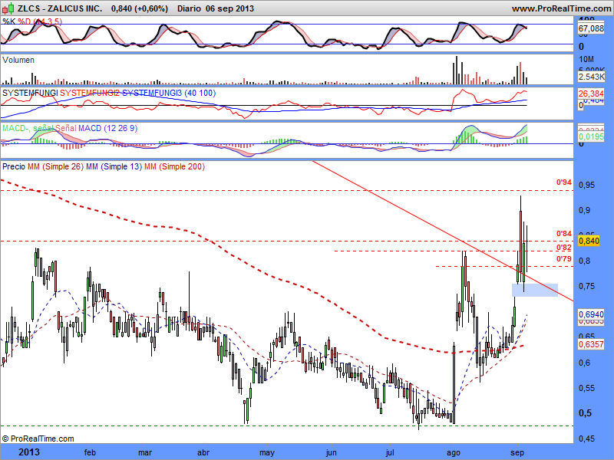Click the abr month marker
The image size is (614, 460).
(x=203, y=452)
